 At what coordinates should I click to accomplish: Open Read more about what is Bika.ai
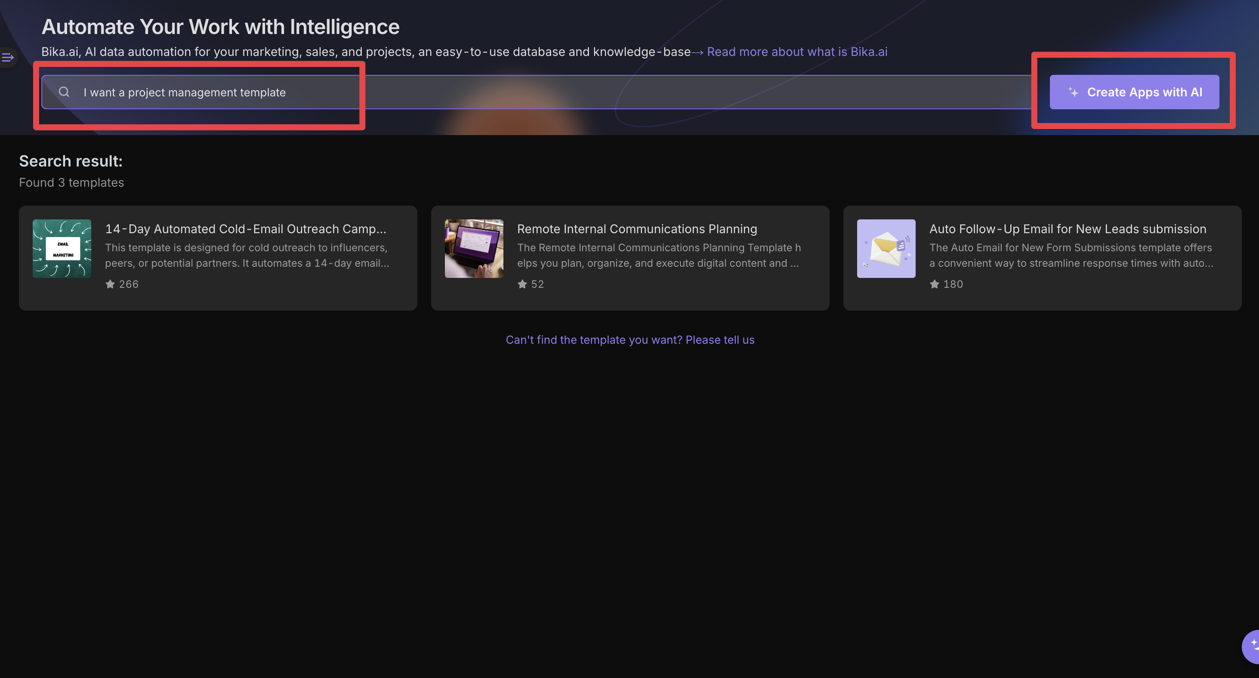click(x=796, y=52)
